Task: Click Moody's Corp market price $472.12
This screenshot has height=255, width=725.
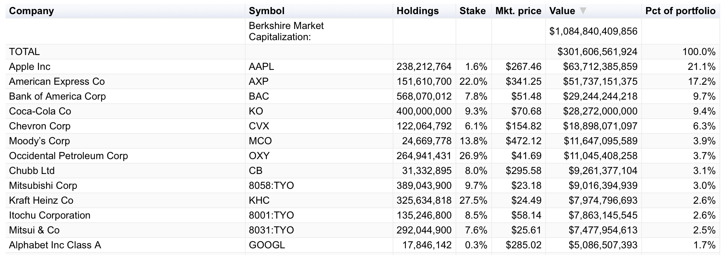Action: pos(523,141)
